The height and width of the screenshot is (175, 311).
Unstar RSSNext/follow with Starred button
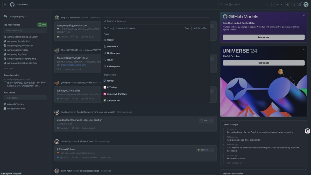(x=203, y=150)
